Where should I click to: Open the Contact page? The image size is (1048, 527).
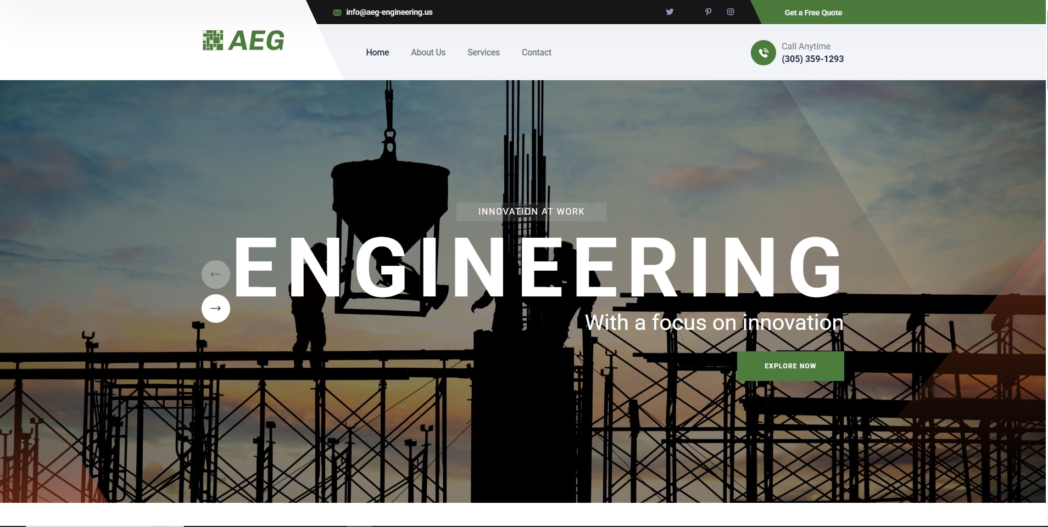click(537, 52)
